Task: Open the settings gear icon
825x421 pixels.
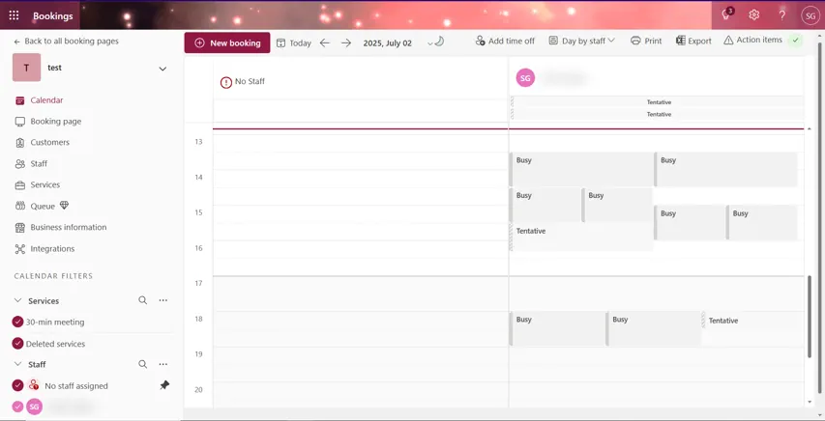Action: click(754, 14)
